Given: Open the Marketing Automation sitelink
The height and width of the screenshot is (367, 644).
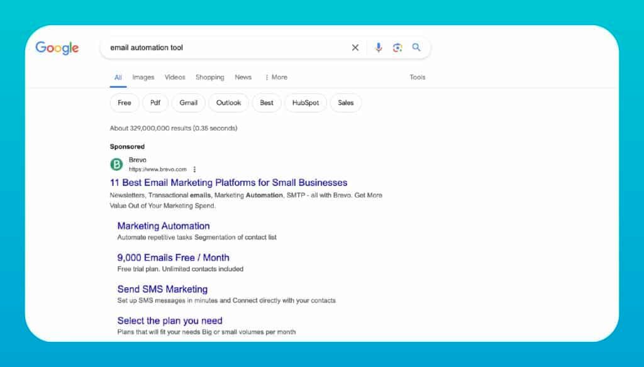Looking at the screenshot, I should click(x=164, y=226).
